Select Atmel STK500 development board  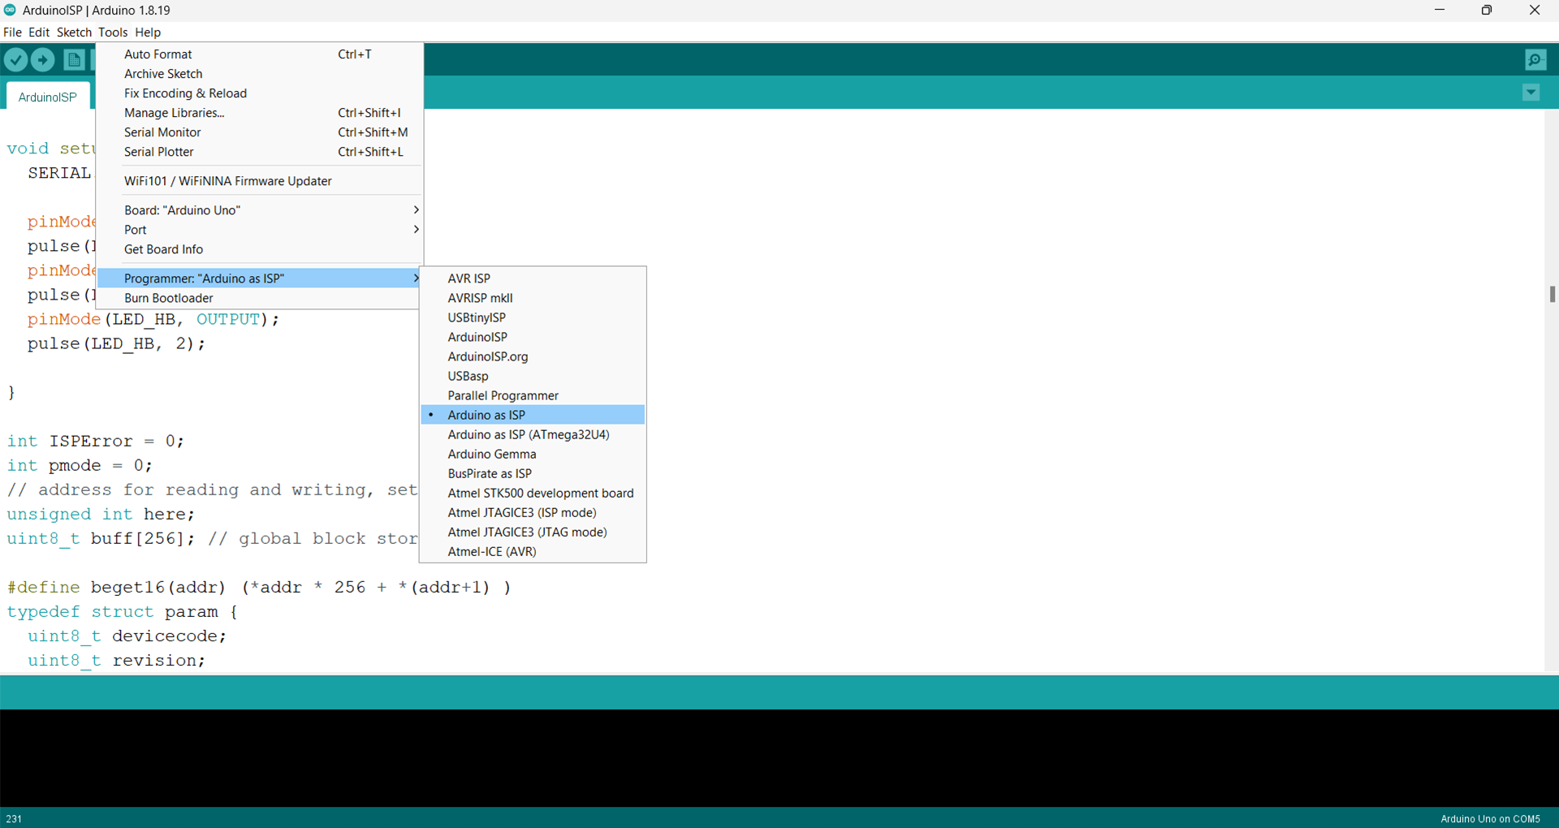533,493
